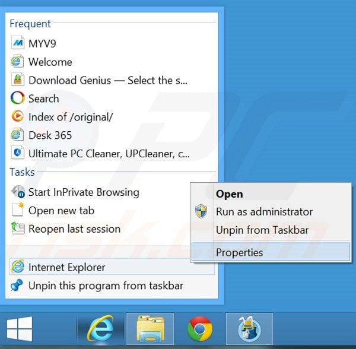This screenshot has width=356, height=349.
Task: Choose Open new tab task
Action: coord(61,211)
